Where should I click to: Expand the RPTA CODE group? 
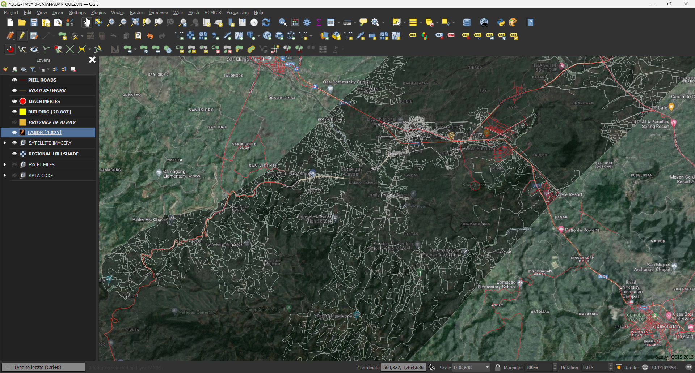[x=5, y=175]
